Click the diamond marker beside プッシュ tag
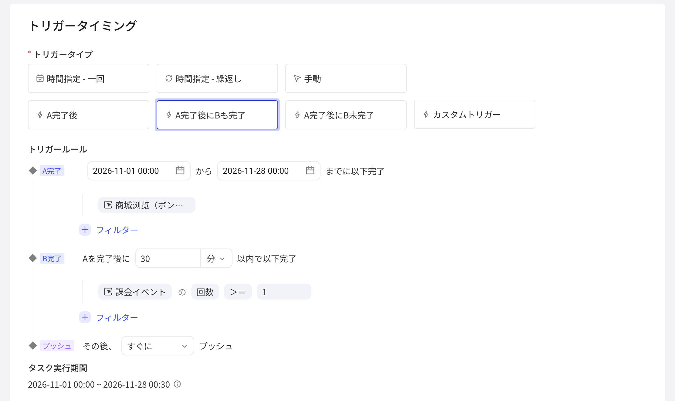This screenshot has height=401, width=675. [33, 346]
